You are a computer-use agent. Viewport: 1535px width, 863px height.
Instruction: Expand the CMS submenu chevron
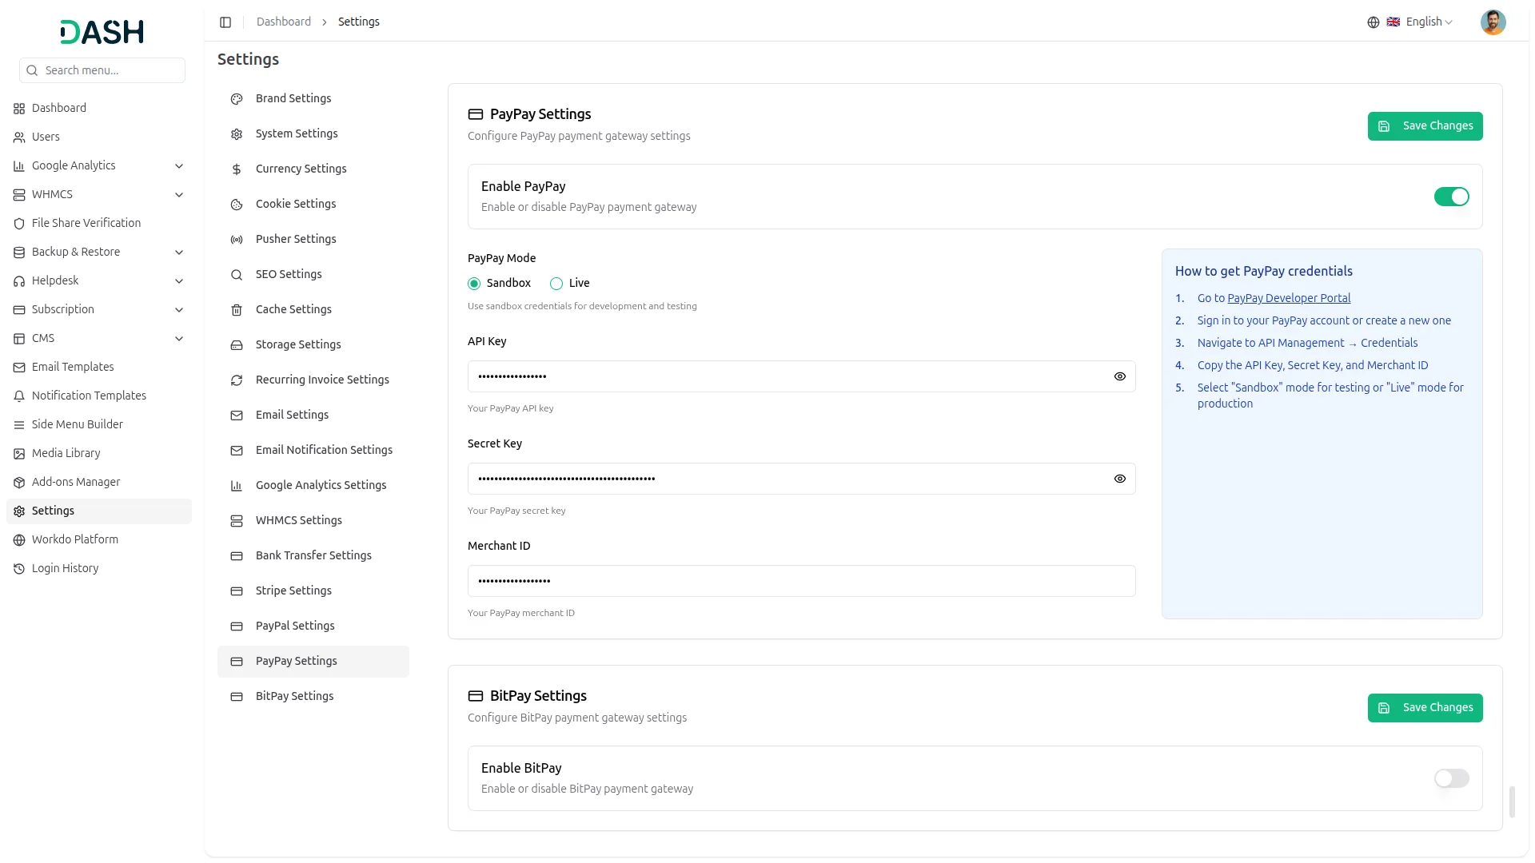179,339
